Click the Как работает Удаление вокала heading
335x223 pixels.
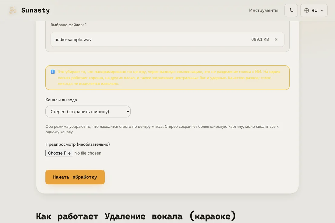point(136,216)
